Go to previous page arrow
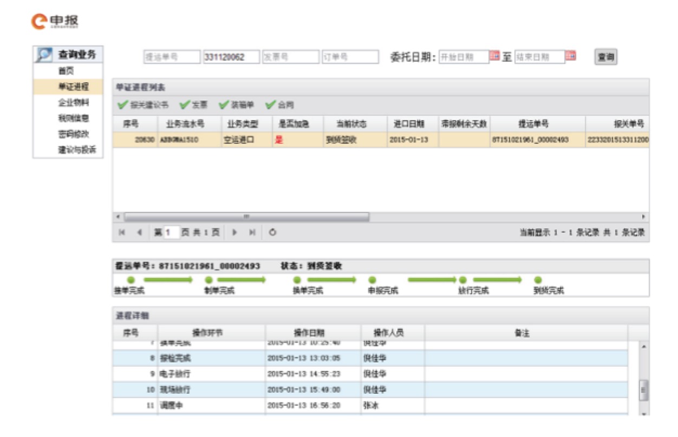Screen dimensions: 678x437 [139, 233]
